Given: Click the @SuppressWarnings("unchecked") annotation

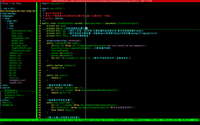Looking at the screenshot, I should pos(64,41).
